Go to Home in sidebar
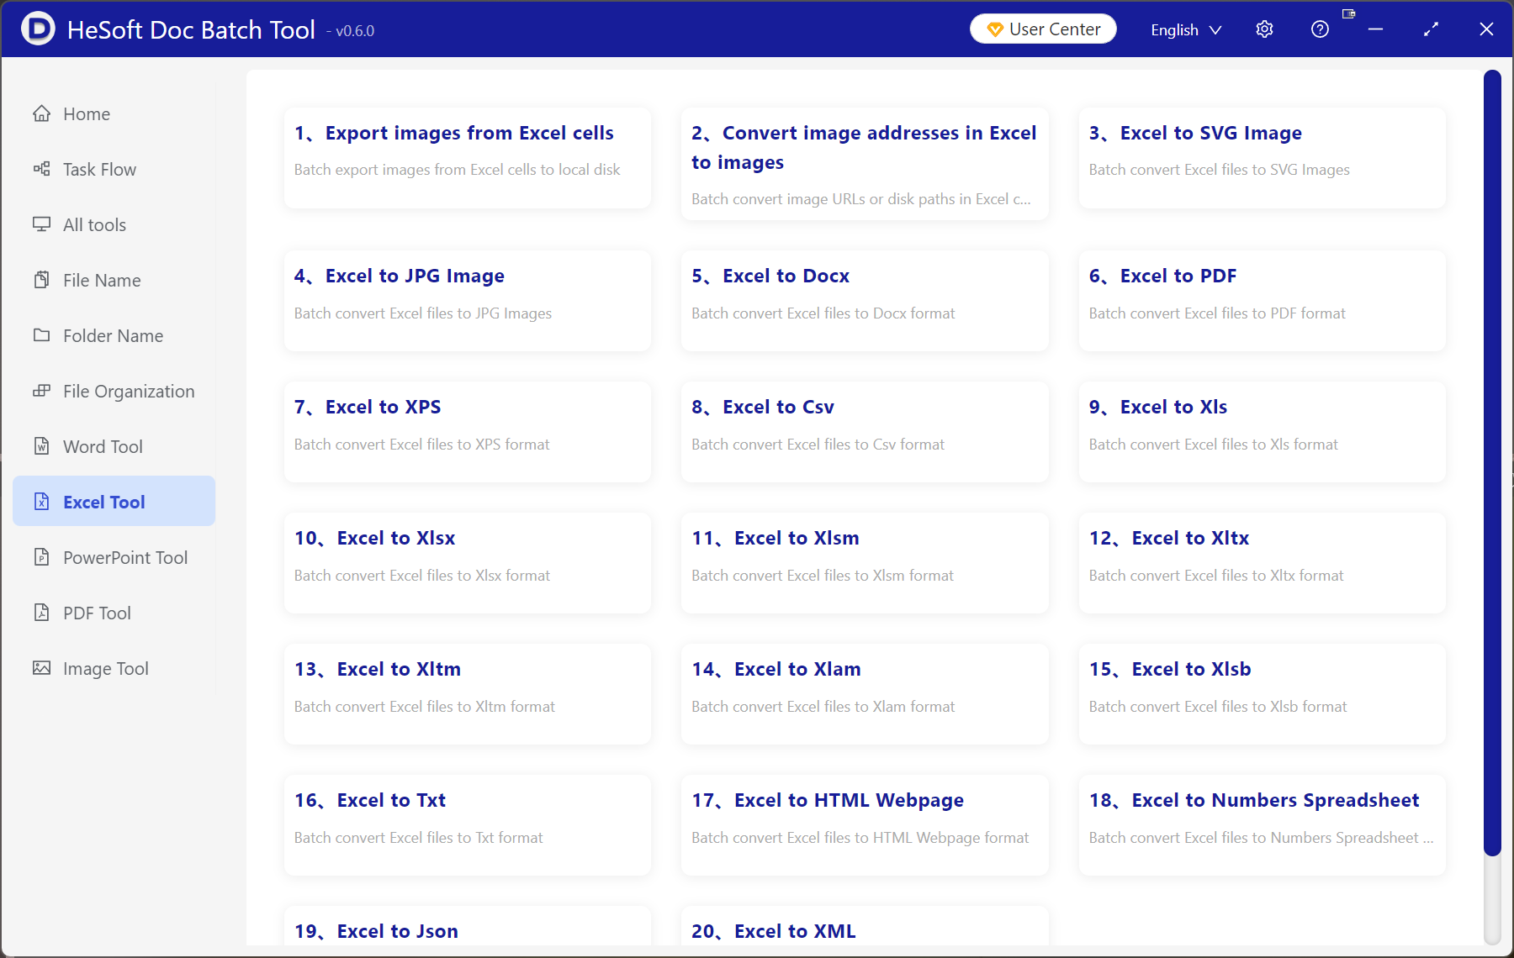The height and width of the screenshot is (958, 1514). tap(114, 113)
